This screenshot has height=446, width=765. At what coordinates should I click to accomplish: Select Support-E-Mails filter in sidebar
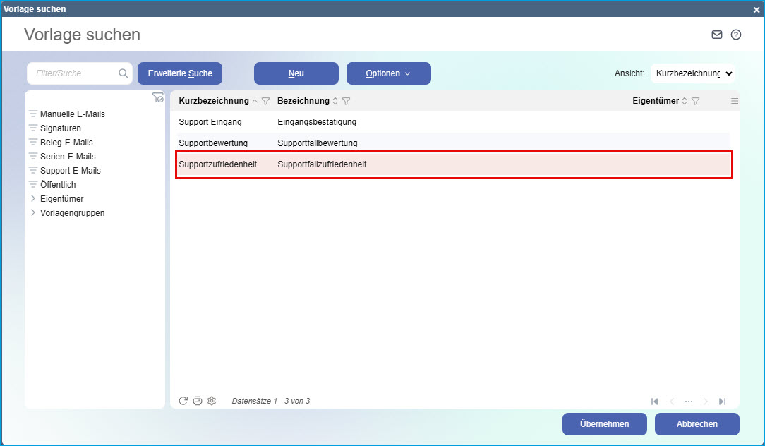click(70, 171)
